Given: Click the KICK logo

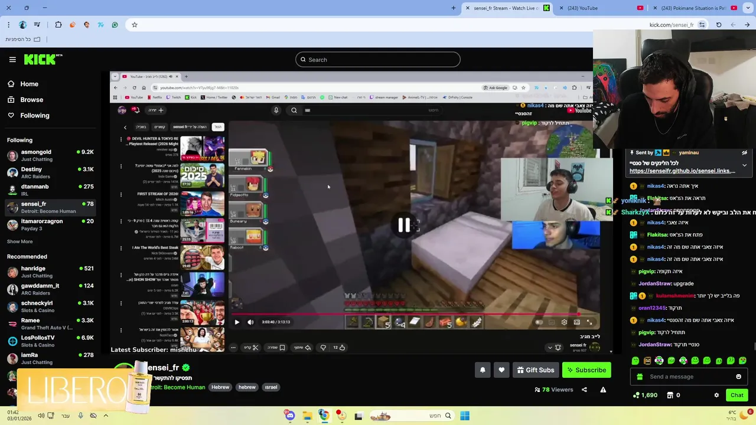Looking at the screenshot, I should 43,59.
